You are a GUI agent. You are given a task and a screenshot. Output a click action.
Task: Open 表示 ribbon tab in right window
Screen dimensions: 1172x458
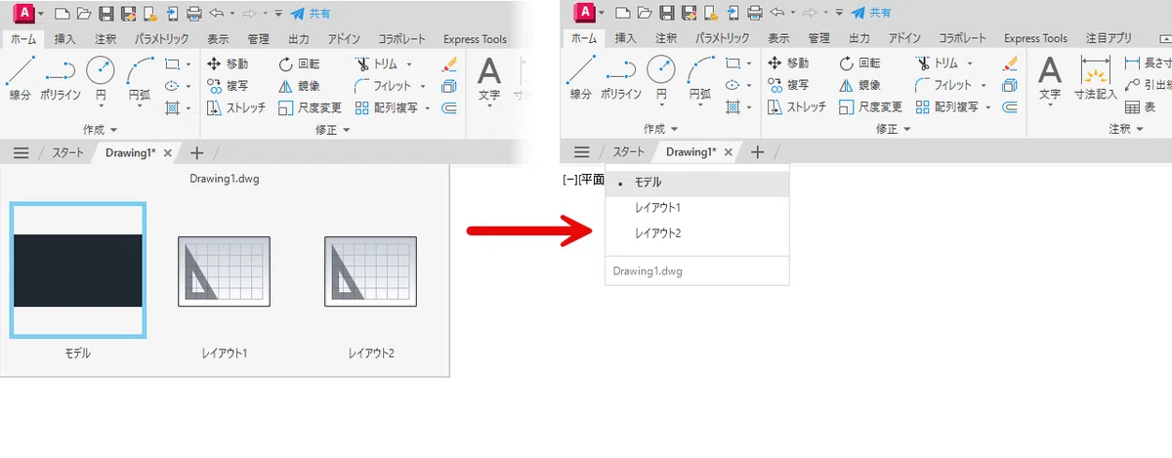[x=778, y=39]
